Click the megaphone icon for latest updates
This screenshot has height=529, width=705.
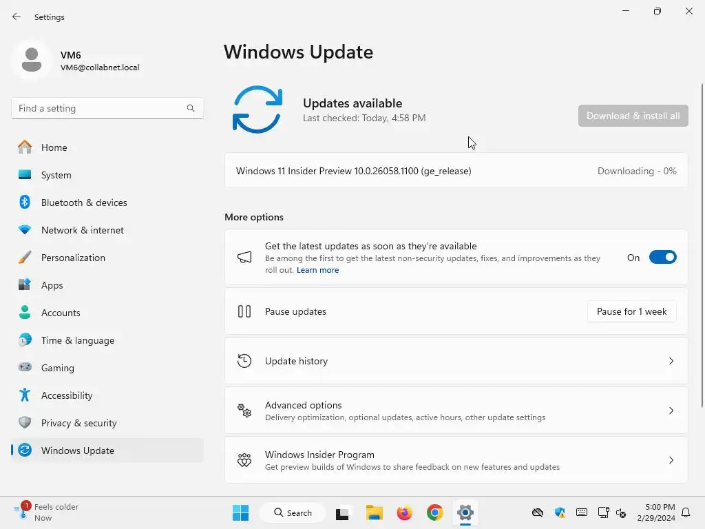[244, 258]
